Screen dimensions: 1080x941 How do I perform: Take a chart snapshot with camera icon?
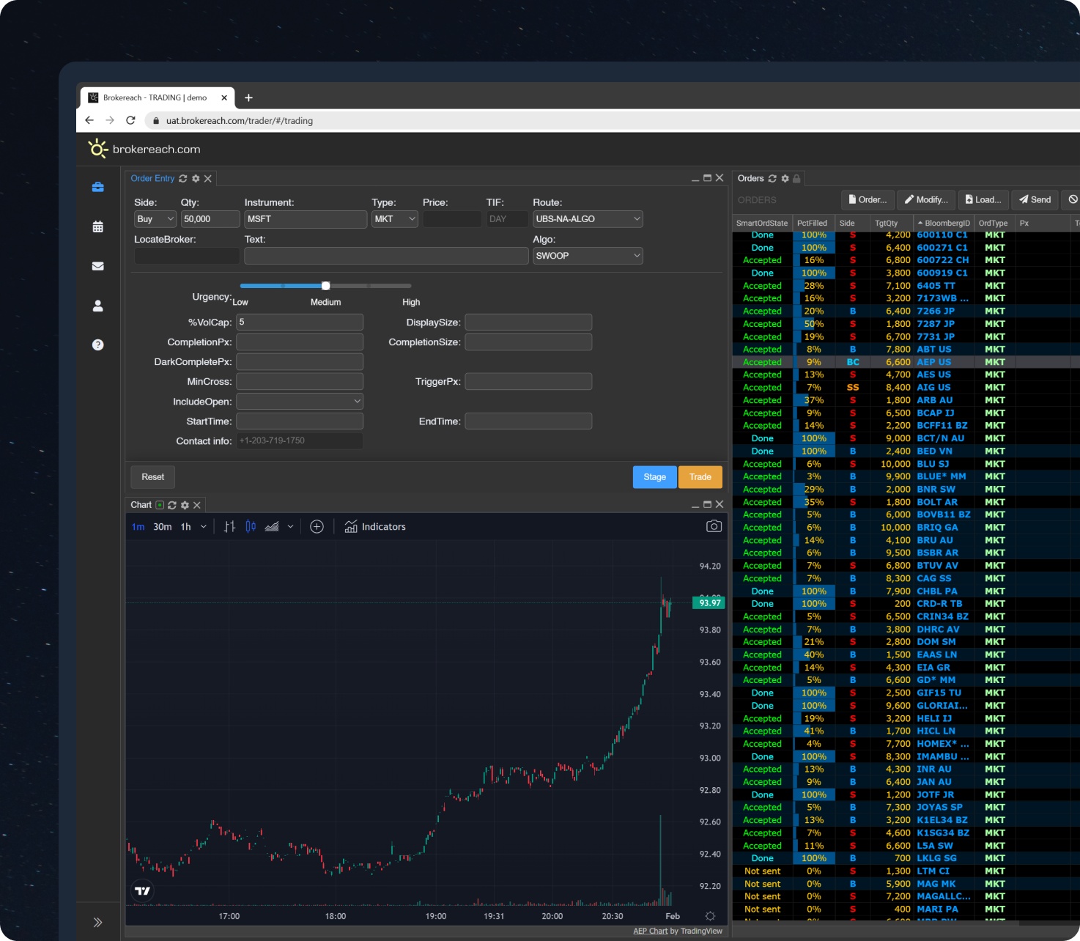pyautogui.click(x=714, y=526)
